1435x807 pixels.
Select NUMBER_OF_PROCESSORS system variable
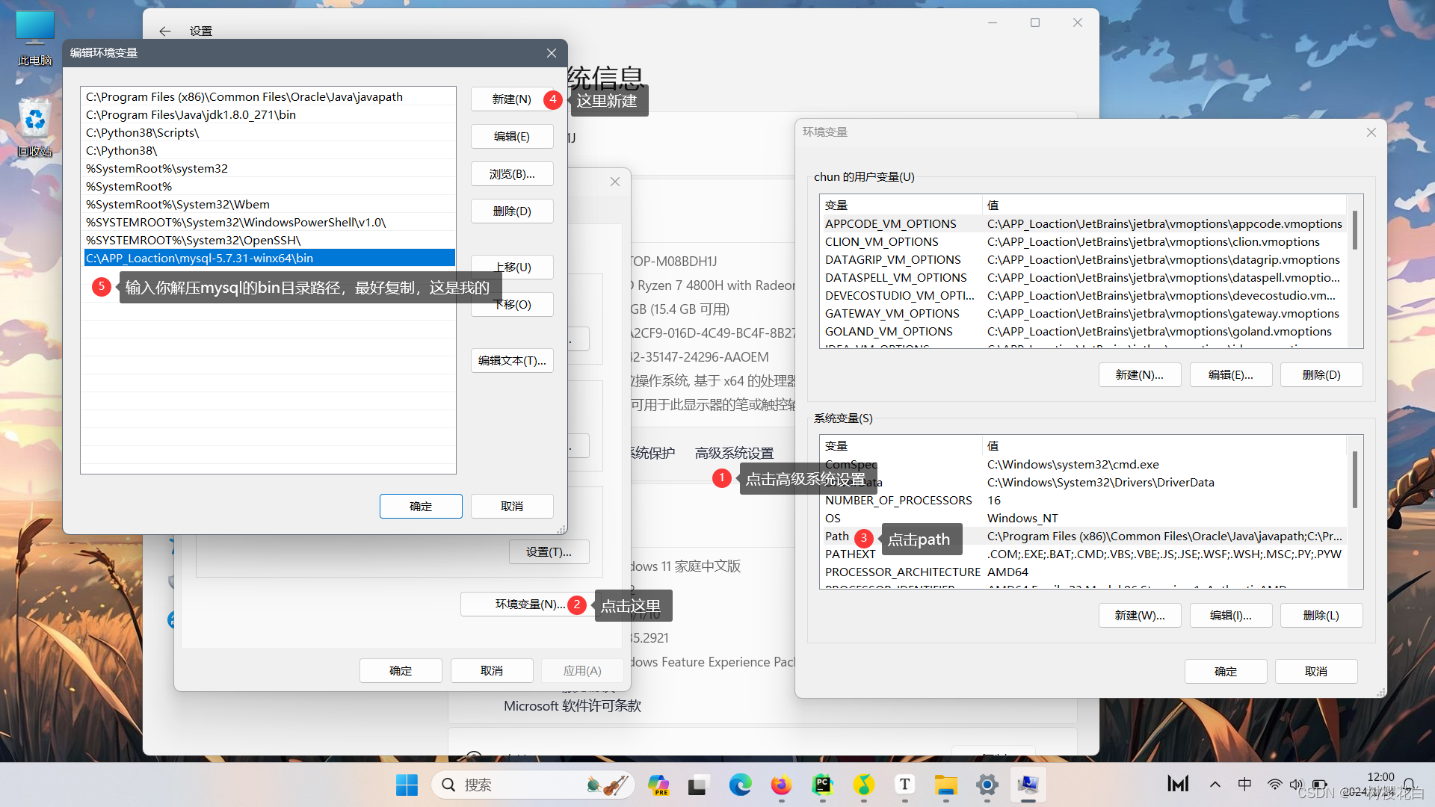coord(1083,500)
